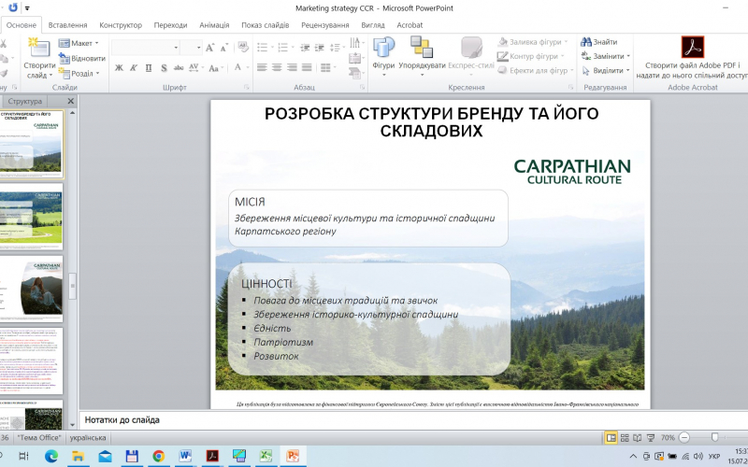Toggle underline (П) formatting
The height and width of the screenshot is (467, 748).
(149, 68)
